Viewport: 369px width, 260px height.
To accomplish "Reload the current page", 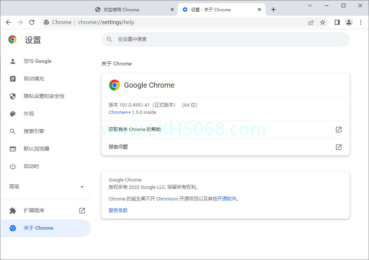I will click(x=32, y=22).
